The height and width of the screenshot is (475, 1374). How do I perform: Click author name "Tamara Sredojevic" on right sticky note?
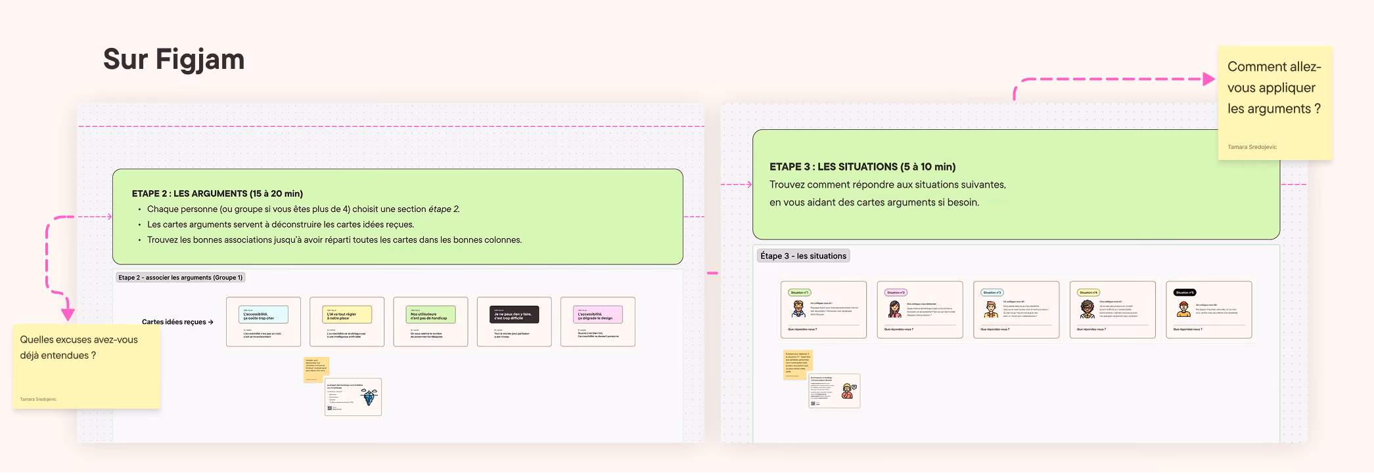point(1252,147)
